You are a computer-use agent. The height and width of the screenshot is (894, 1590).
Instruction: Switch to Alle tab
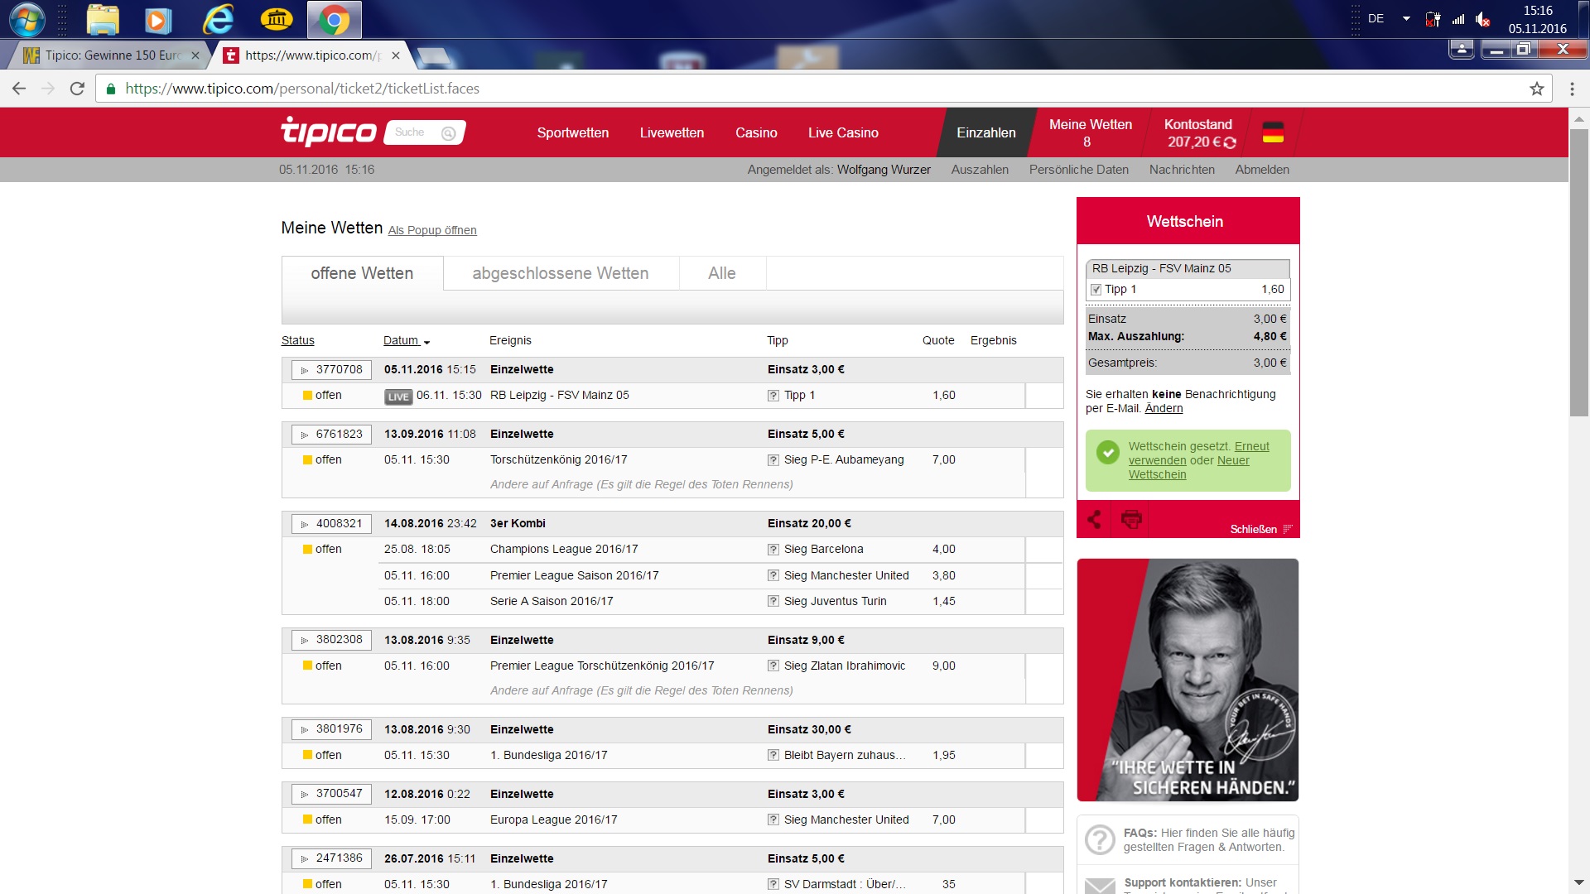pyautogui.click(x=722, y=273)
